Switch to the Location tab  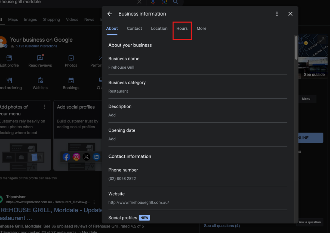(x=159, y=29)
